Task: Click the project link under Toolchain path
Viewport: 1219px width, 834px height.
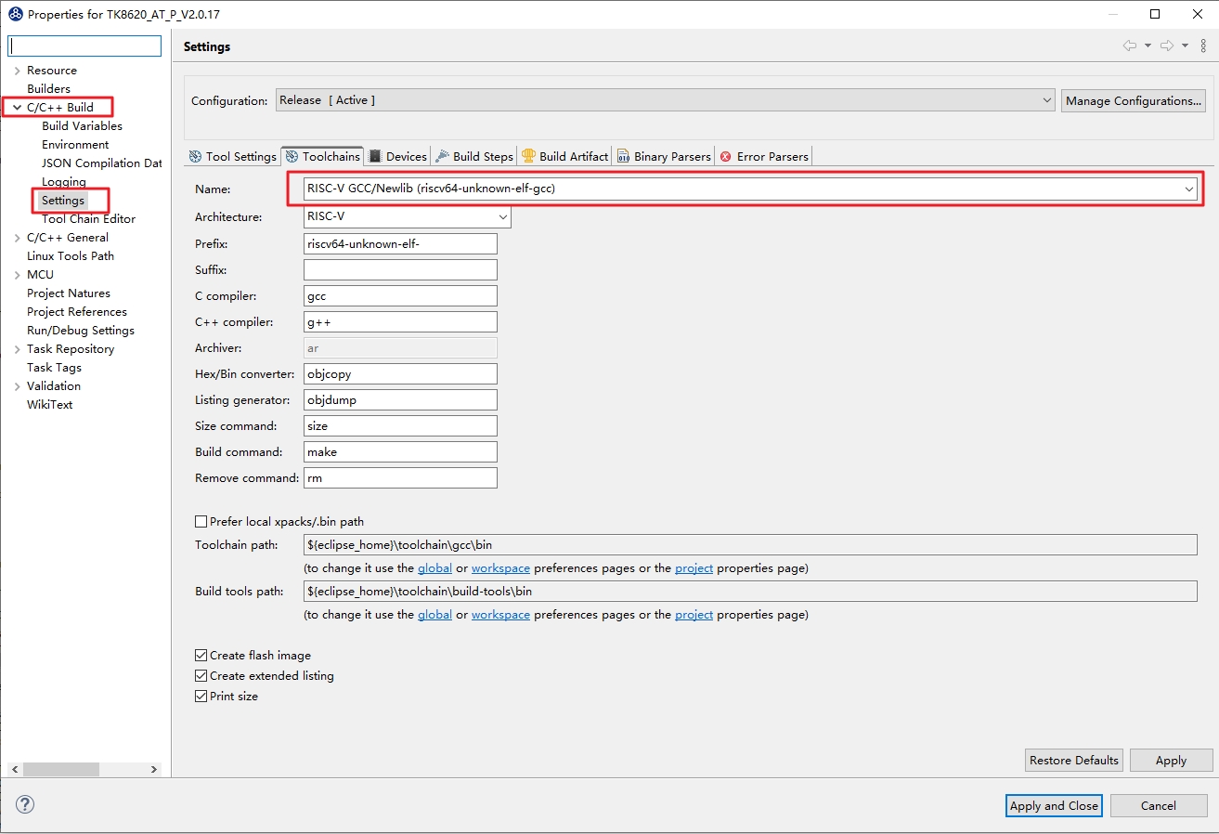Action: pos(694,567)
